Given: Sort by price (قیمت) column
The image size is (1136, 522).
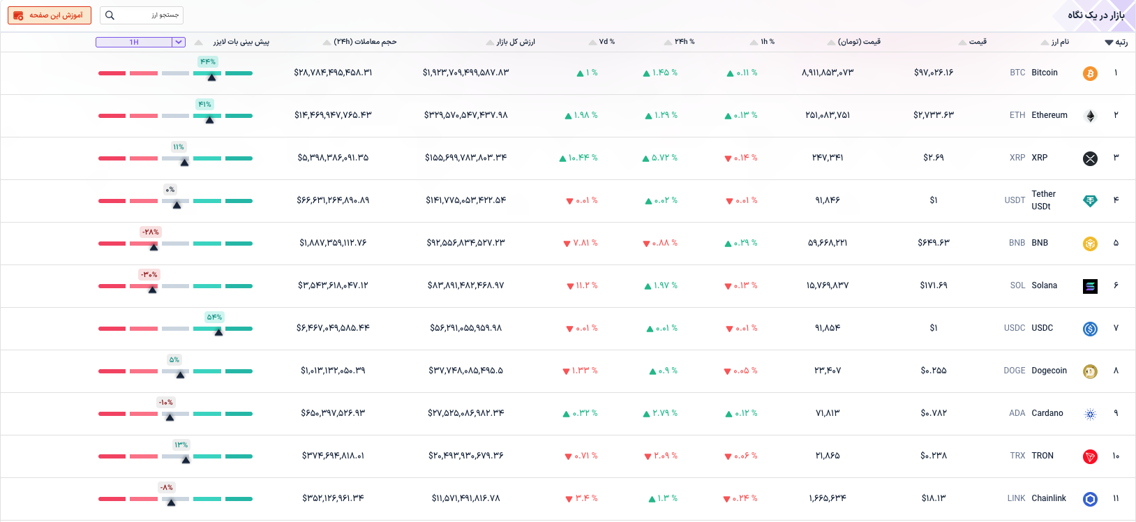Looking at the screenshot, I should (973, 42).
